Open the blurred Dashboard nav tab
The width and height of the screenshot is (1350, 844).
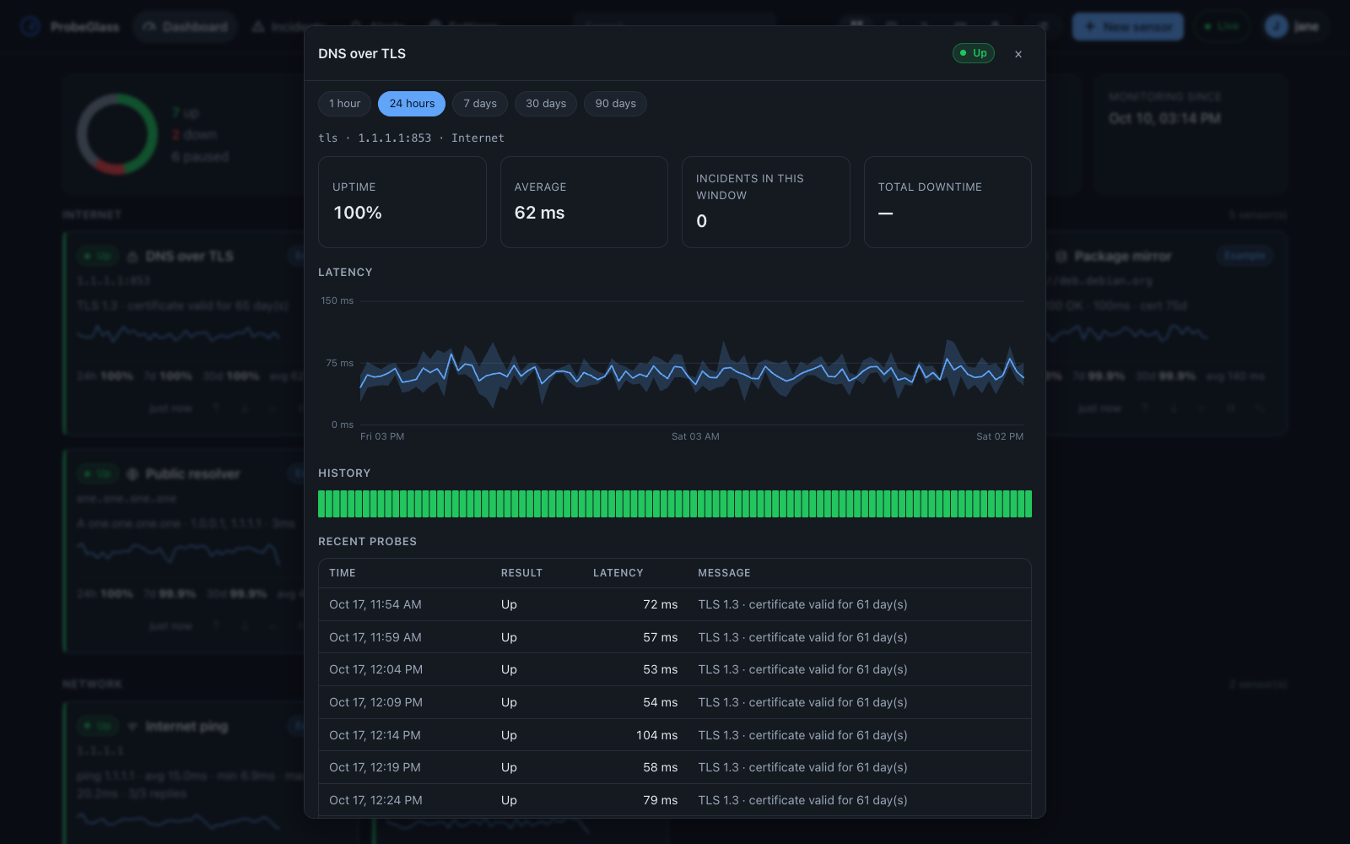click(x=185, y=27)
